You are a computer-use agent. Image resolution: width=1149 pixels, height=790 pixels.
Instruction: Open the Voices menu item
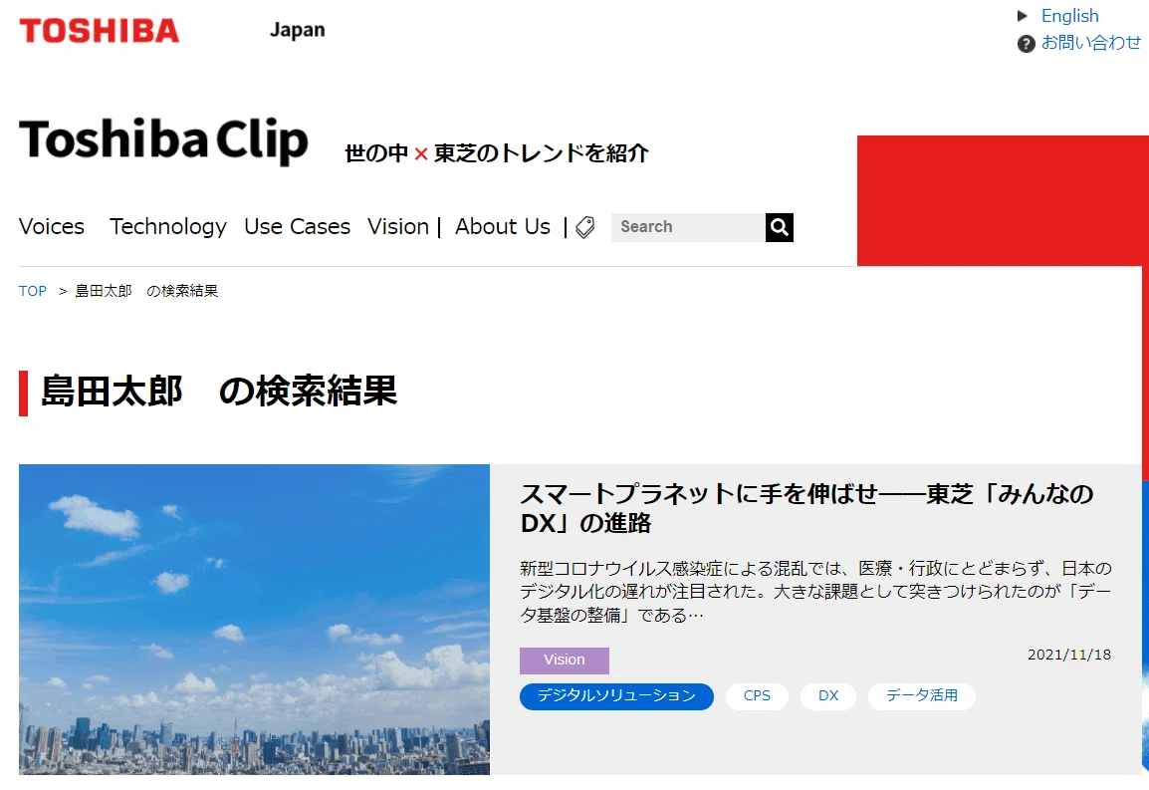(x=52, y=227)
